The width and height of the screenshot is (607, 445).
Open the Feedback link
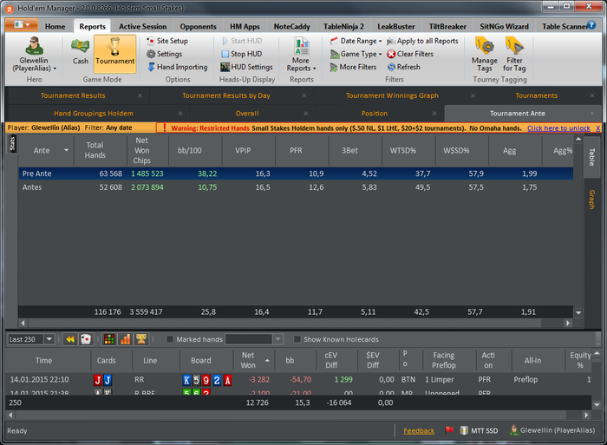pyautogui.click(x=419, y=430)
